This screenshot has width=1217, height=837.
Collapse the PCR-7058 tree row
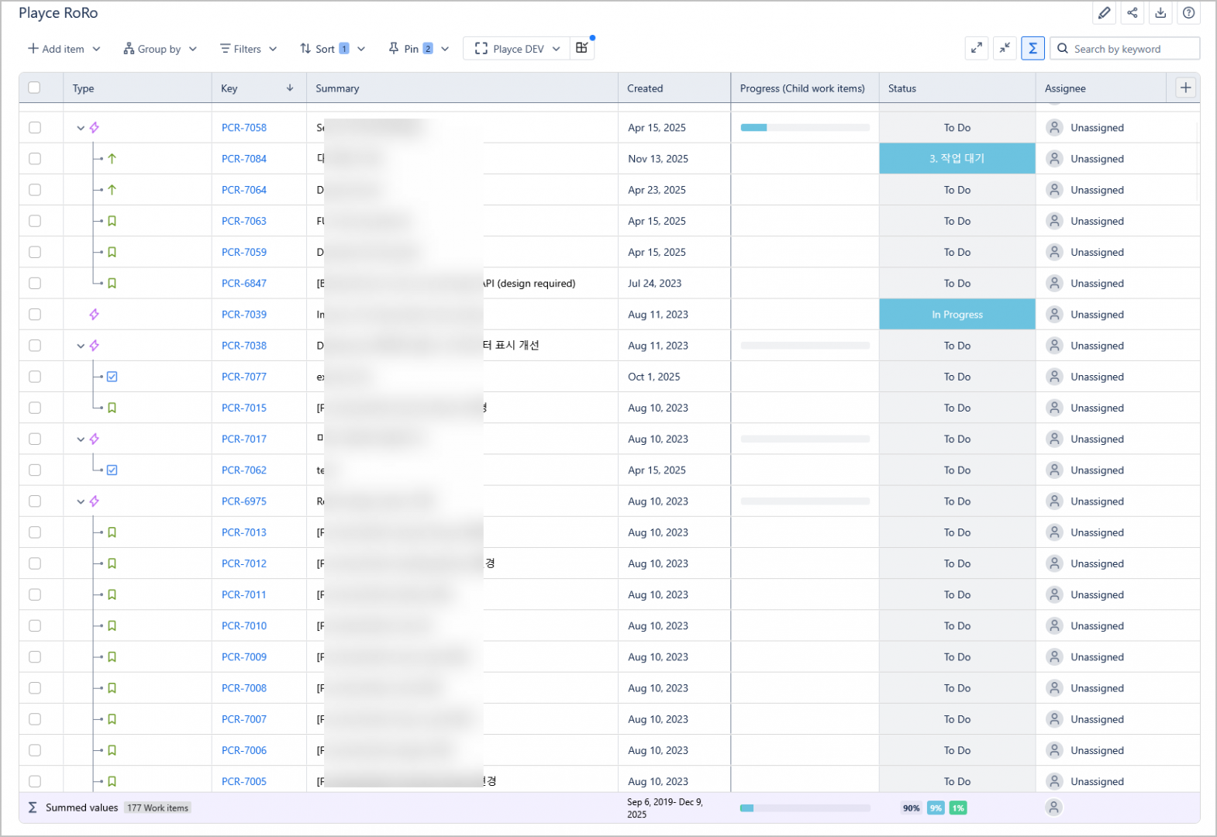[x=81, y=128]
